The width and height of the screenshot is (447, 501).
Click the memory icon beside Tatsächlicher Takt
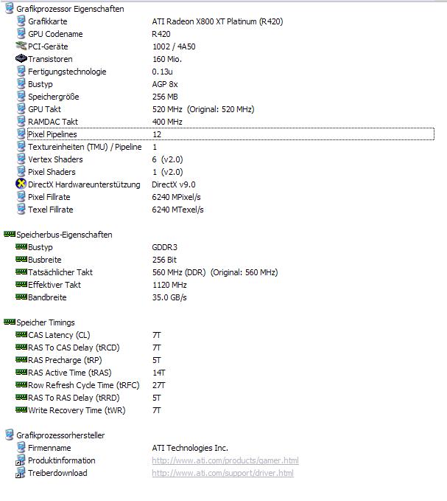(21, 272)
